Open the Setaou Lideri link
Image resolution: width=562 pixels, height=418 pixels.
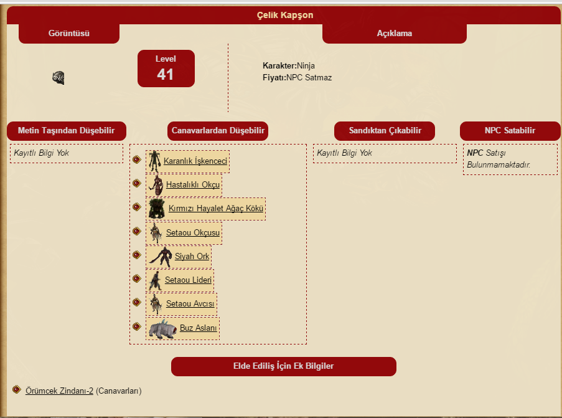(188, 280)
